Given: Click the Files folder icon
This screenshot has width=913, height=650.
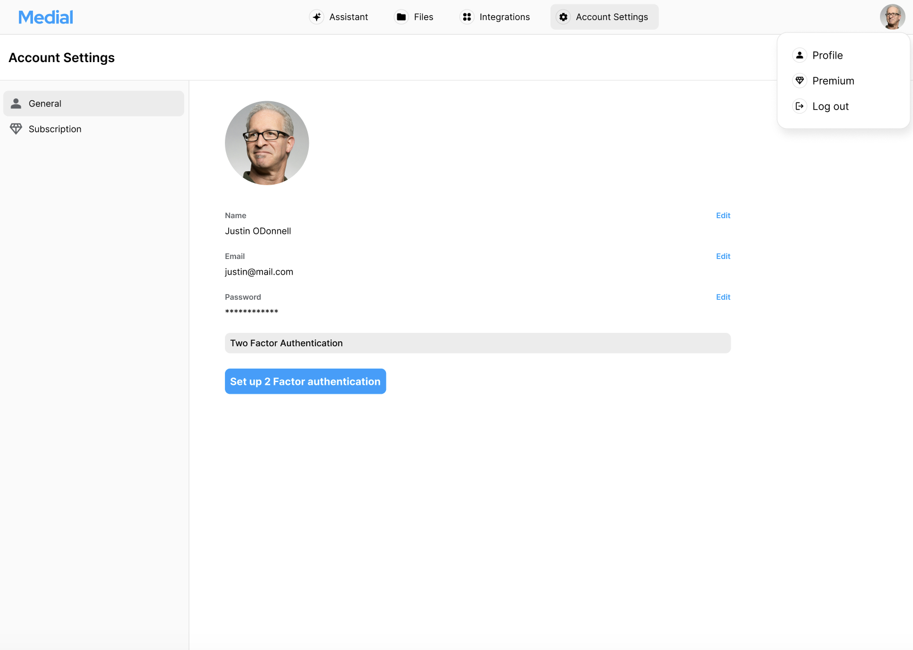Looking at the screenshot, I should [401, 17].
